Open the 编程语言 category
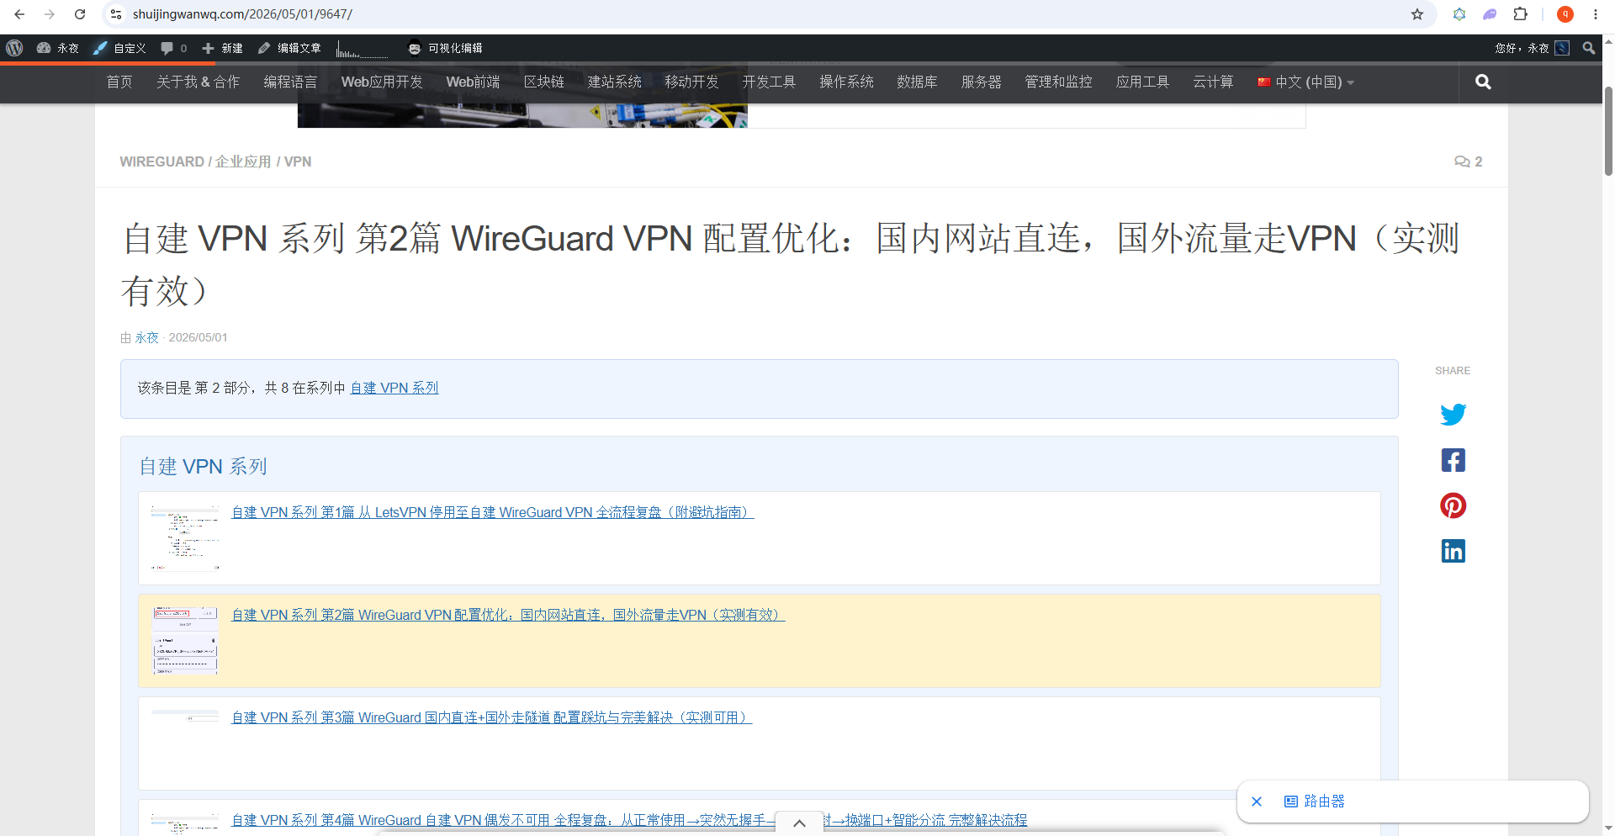Image resolution: width=1615 pixels, height=836 pixels. click(290, 82)
